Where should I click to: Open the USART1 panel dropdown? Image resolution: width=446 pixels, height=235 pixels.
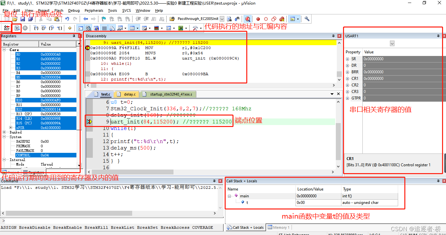click(392, 44)
